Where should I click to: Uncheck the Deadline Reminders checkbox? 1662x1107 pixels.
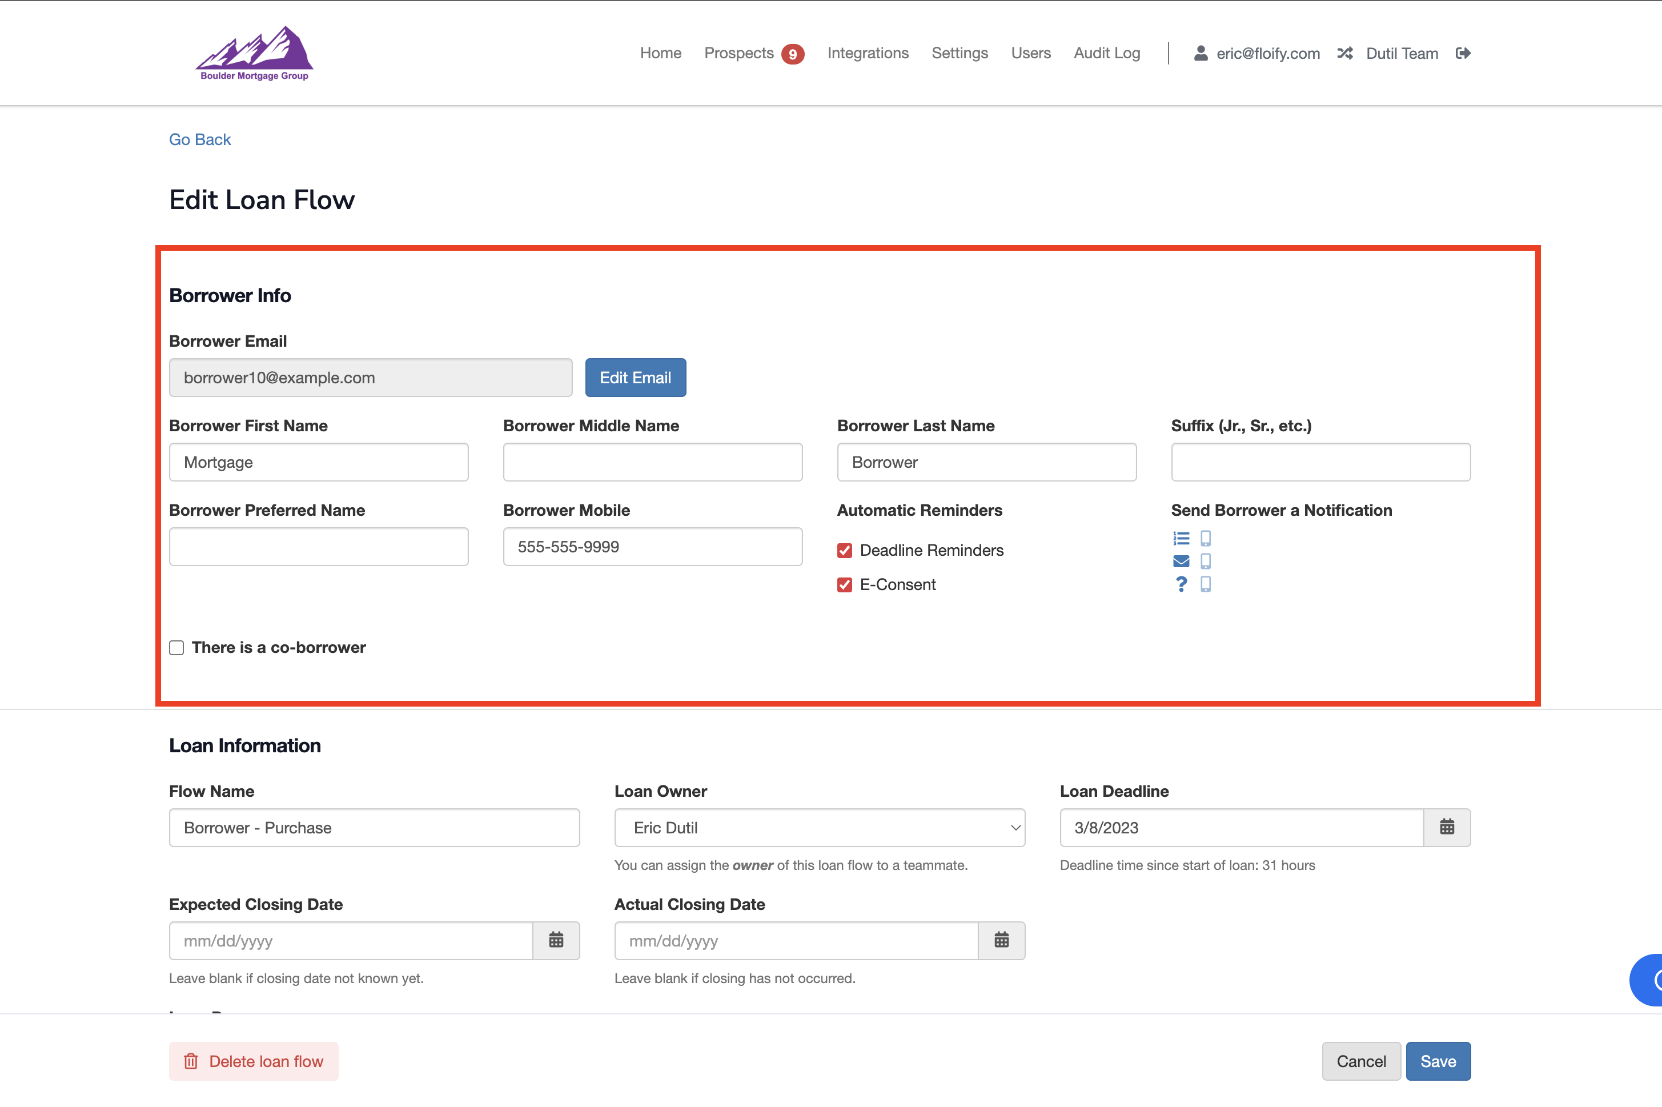click(844, 551)
